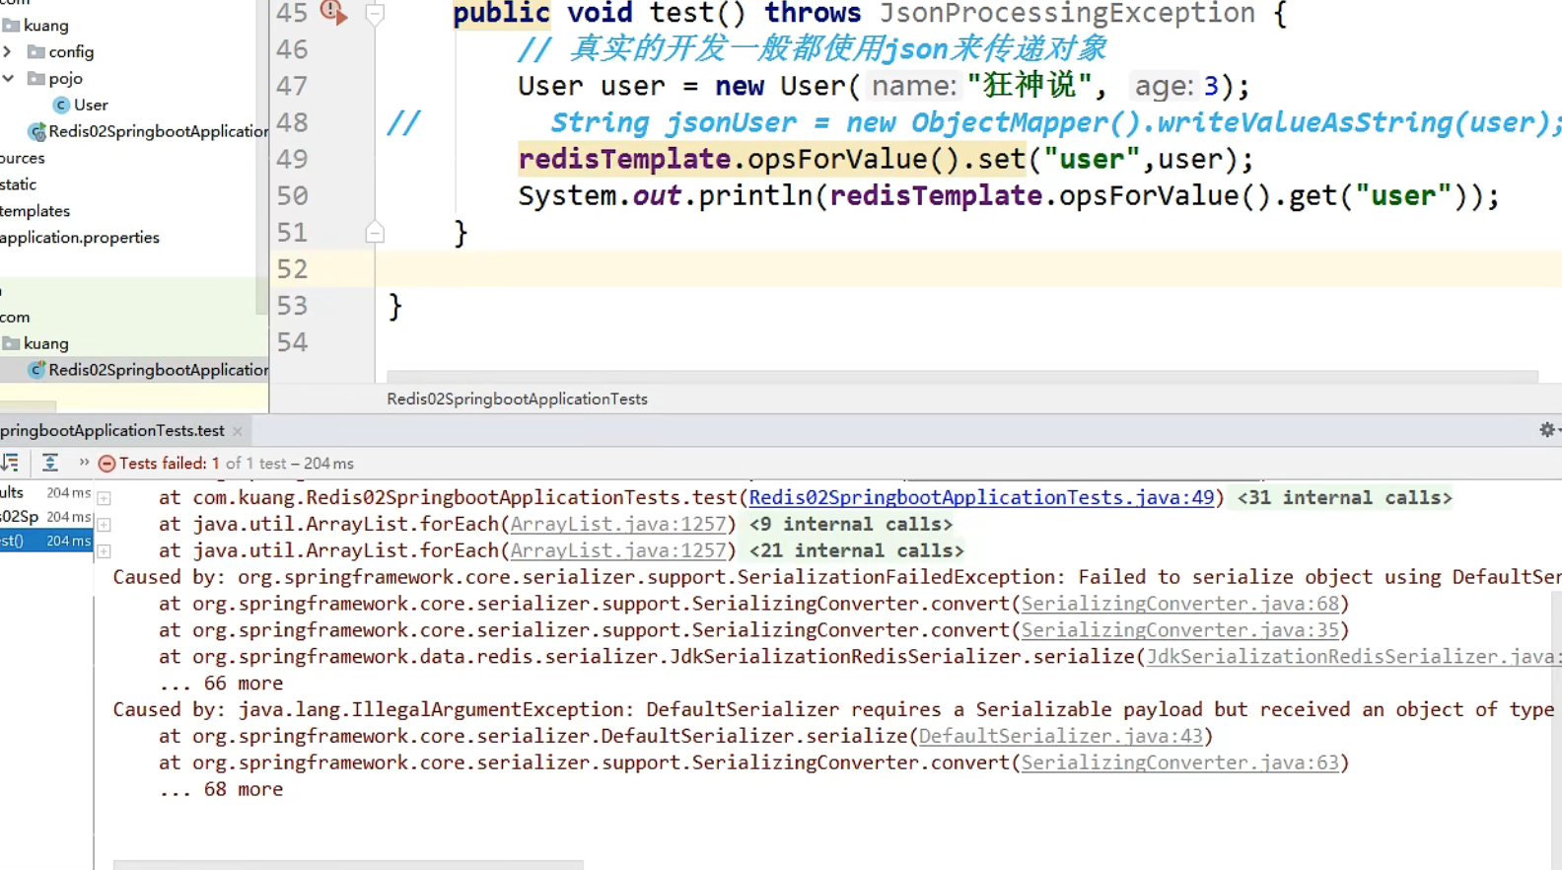Viewport: 1562px width, 870px height.
Task: Open the SerializingConverter.java:68 link
Action: tap(1180, 603)
